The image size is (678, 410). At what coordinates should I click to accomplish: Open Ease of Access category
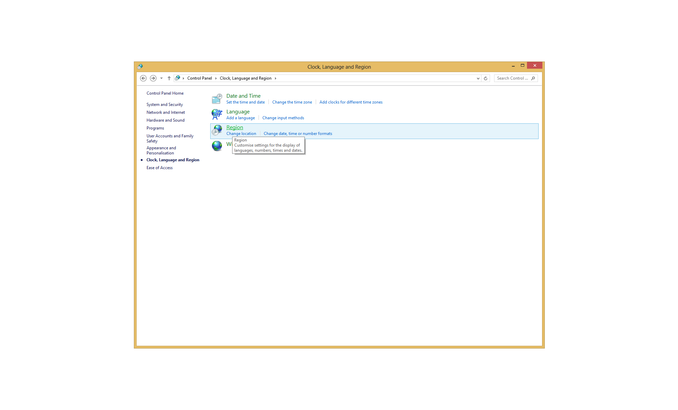coord(160,168)
